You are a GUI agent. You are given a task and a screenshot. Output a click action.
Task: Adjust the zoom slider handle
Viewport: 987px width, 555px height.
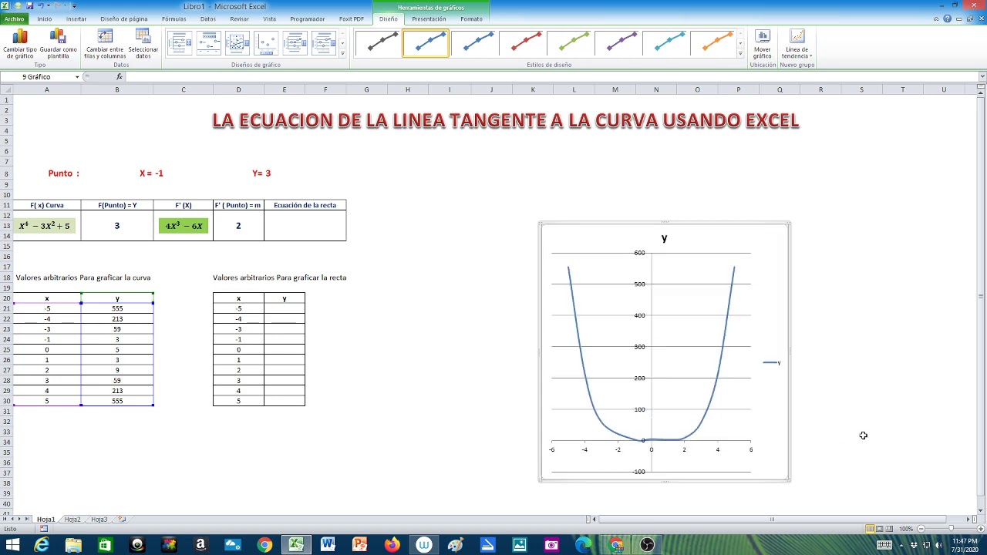(x=950, y=529)
